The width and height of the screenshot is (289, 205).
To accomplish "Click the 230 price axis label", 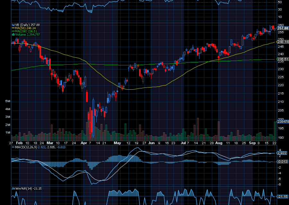I will pyautogui.click(x=281, y=69).
